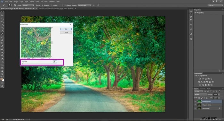Select the Magic Wand tool

pyautogui.click(x=2, y=24)
